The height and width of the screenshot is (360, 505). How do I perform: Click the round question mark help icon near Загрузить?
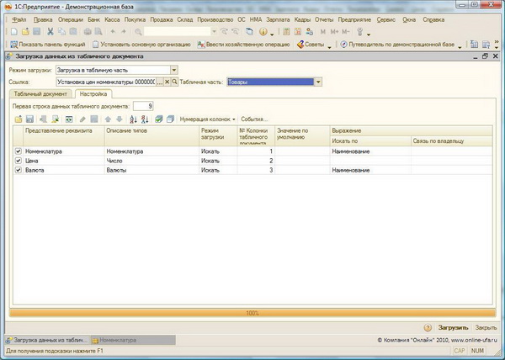click(x=428, y=327)
